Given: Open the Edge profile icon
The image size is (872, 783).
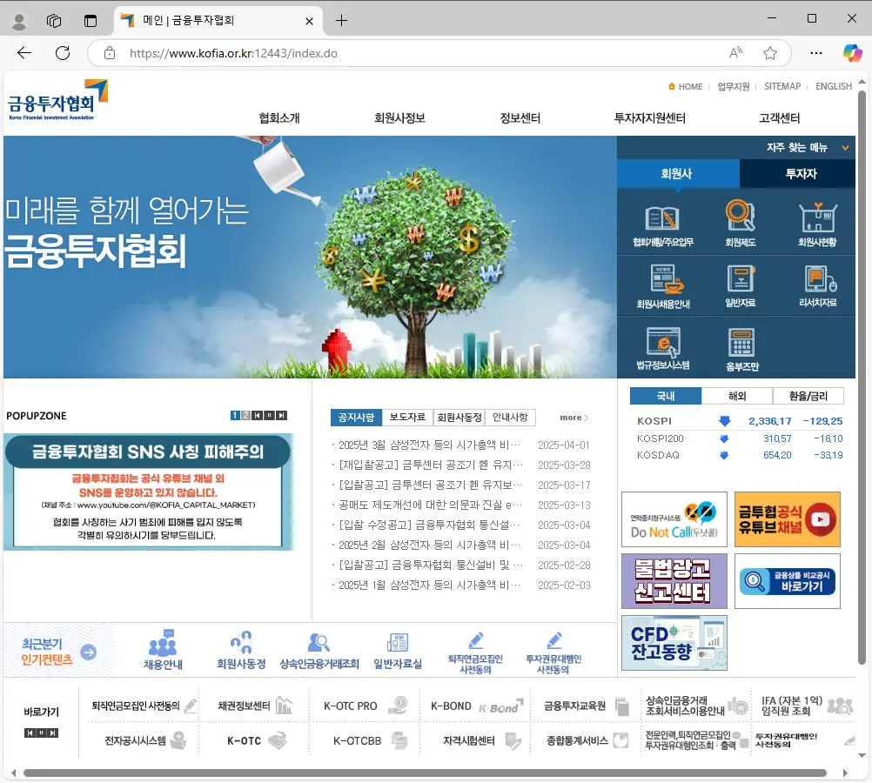Looking at the screenshot, I should [19, 21].
